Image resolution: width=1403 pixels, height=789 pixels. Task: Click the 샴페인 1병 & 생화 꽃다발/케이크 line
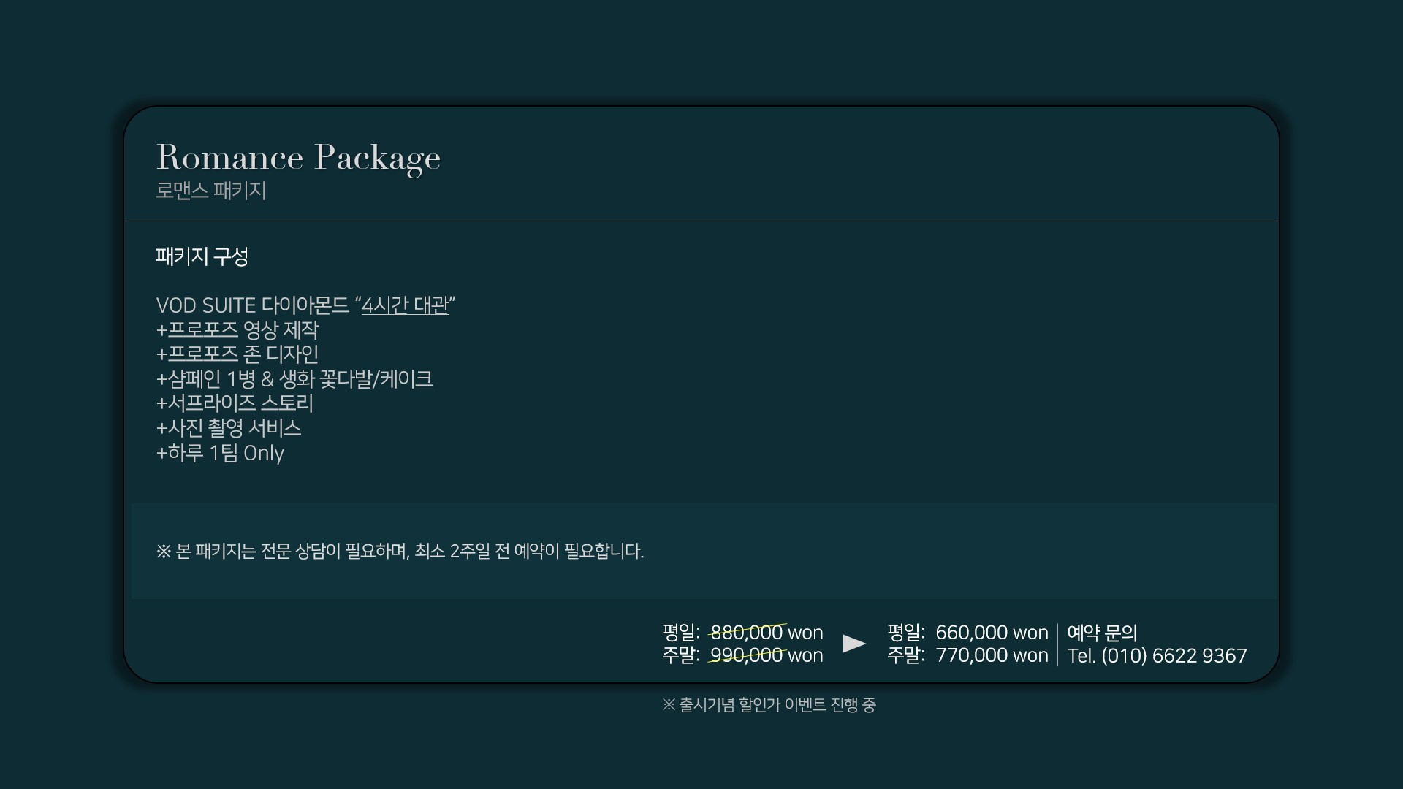coord(294,379)
